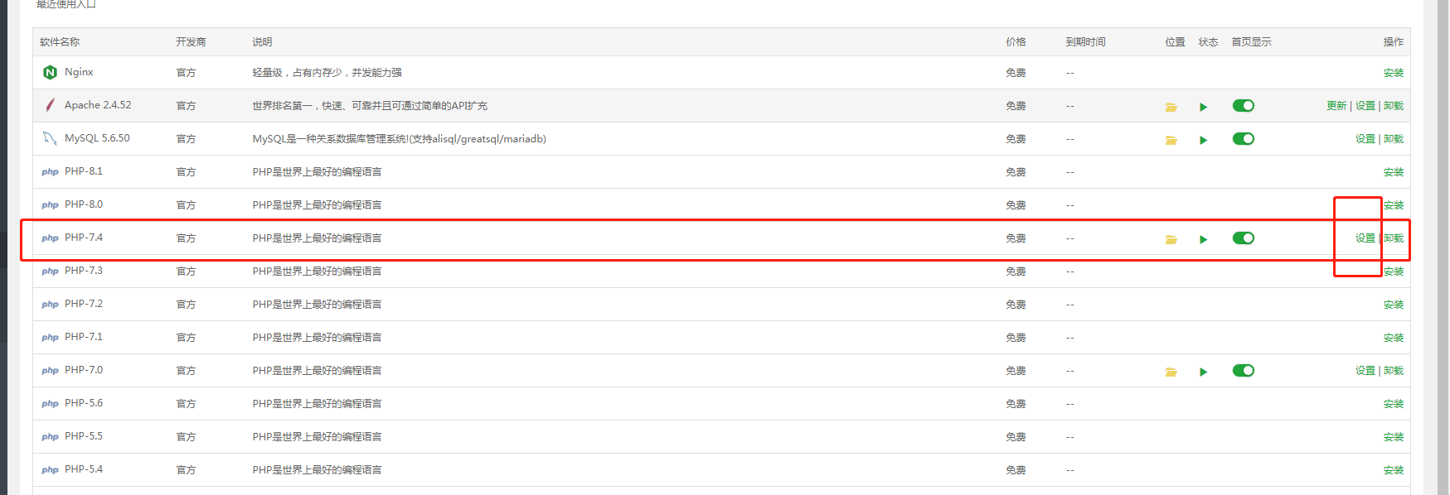Viewport: 1450px width, 495px height.
Task: Toggle homepage display for Apache 2.4.52
Action: (x=1244, y=106)
